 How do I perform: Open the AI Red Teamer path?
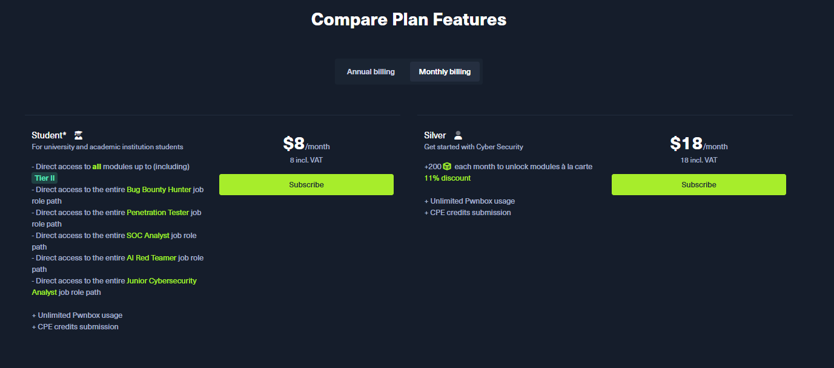pos(151,258)
